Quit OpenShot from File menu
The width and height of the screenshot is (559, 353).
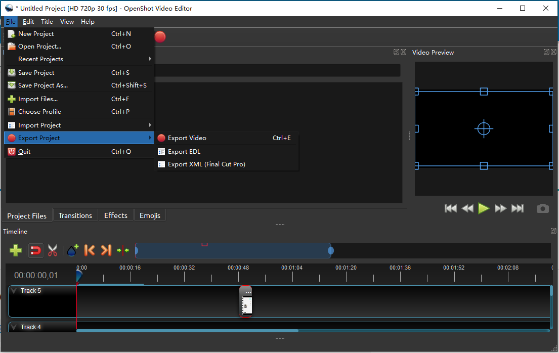[x=79, y=152]
